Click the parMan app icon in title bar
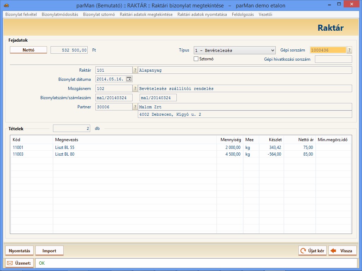 pos(7,5)
